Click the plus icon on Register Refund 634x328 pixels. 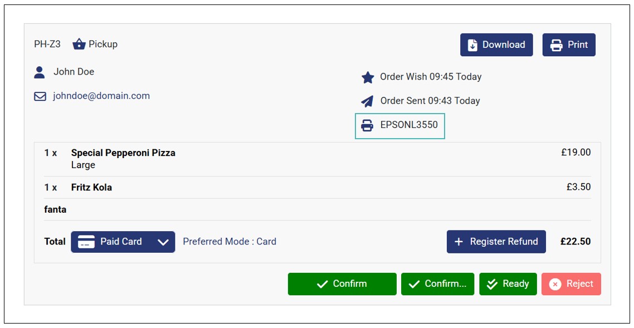tap(459, 242)
